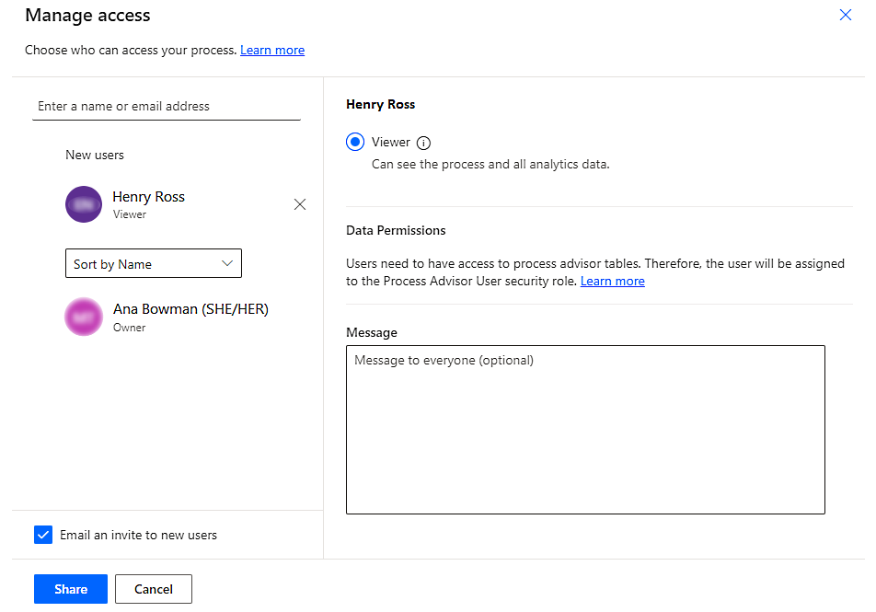
Task: Click the Viewer role label under Henry Ross
Action: pyautogui.click(x=130, y=214)
